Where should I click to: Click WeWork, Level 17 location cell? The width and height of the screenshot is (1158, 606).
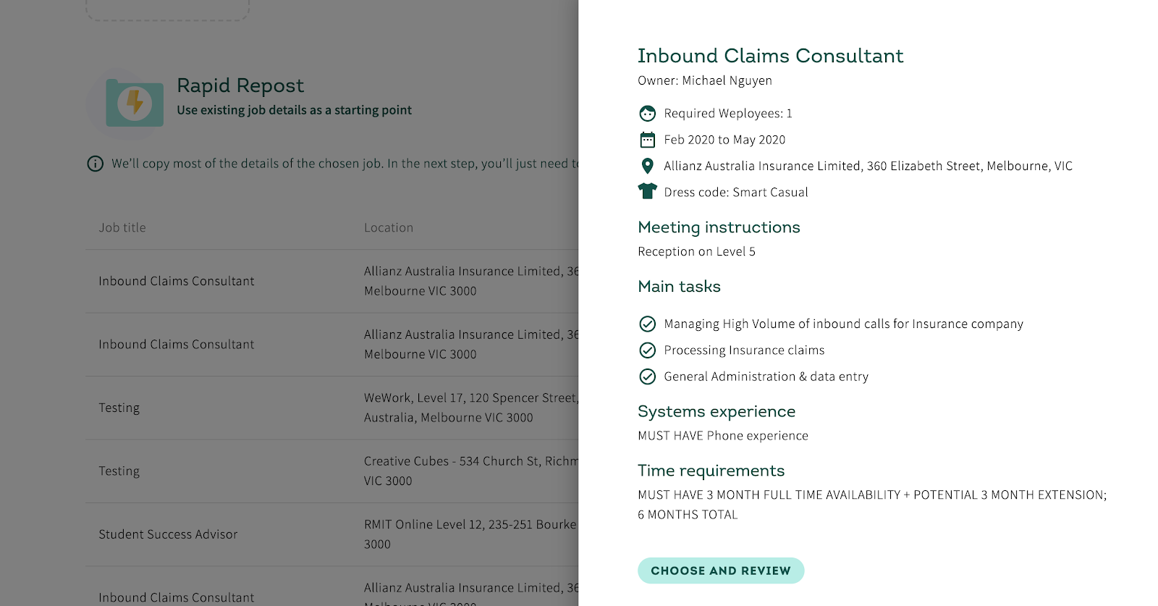coord(470,408)
